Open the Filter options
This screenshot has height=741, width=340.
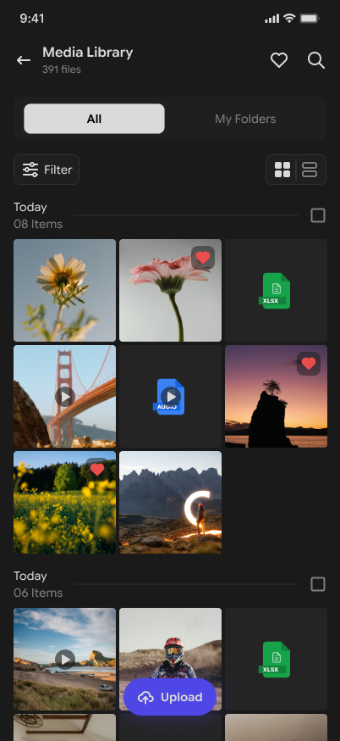pos(47,170)
